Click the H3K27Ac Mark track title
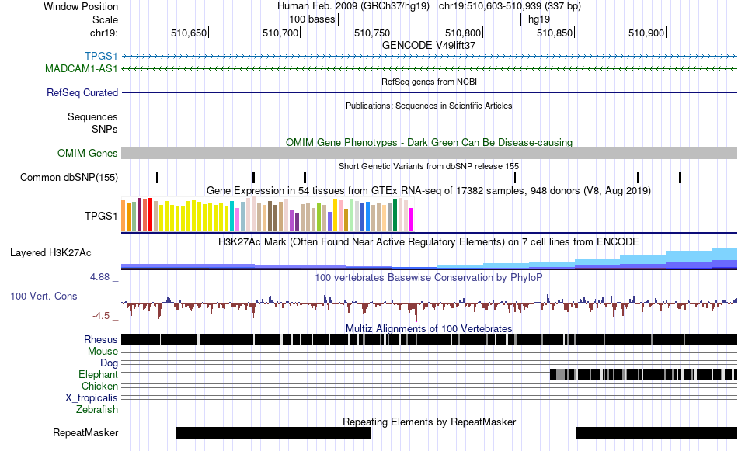This screenshot has width=738, height=451. (x=429, y=242)
